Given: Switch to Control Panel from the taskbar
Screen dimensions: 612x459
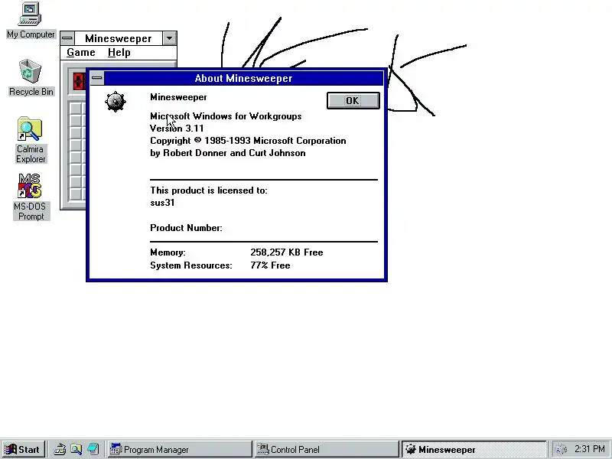Looking at the screenshot, I should [x=327, y=449].
